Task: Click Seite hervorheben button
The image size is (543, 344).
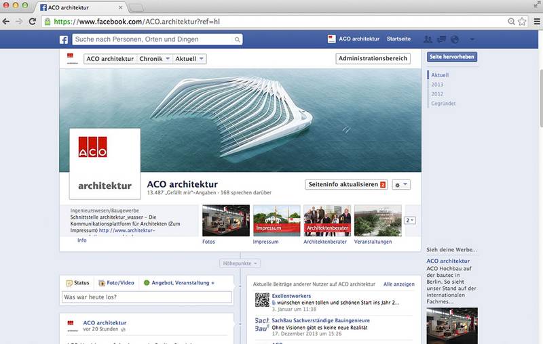Action: tap(452, 57)
